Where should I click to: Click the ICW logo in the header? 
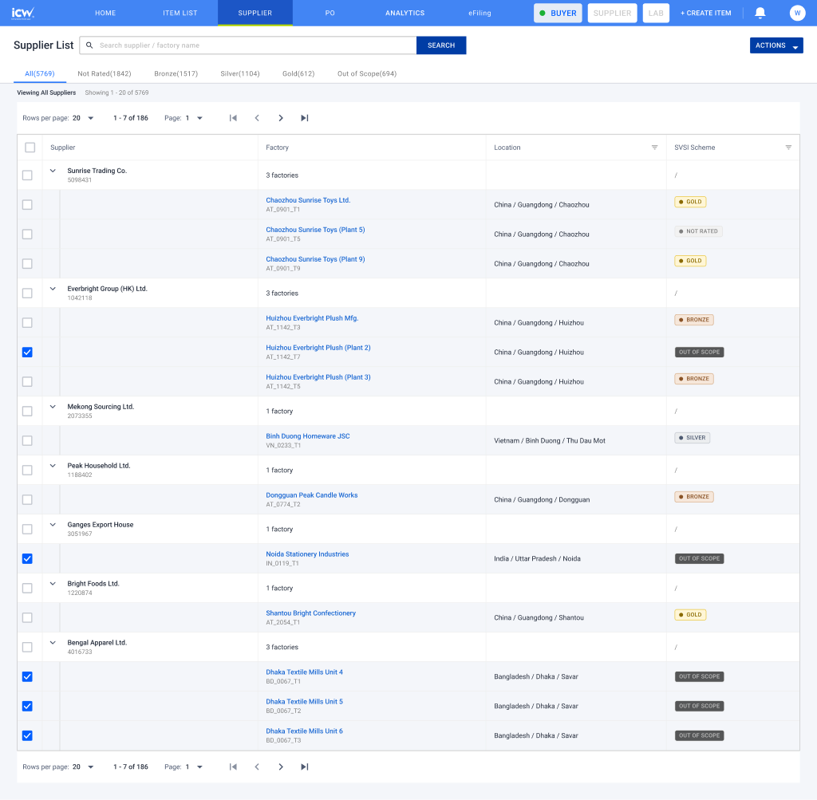point(23,13)
